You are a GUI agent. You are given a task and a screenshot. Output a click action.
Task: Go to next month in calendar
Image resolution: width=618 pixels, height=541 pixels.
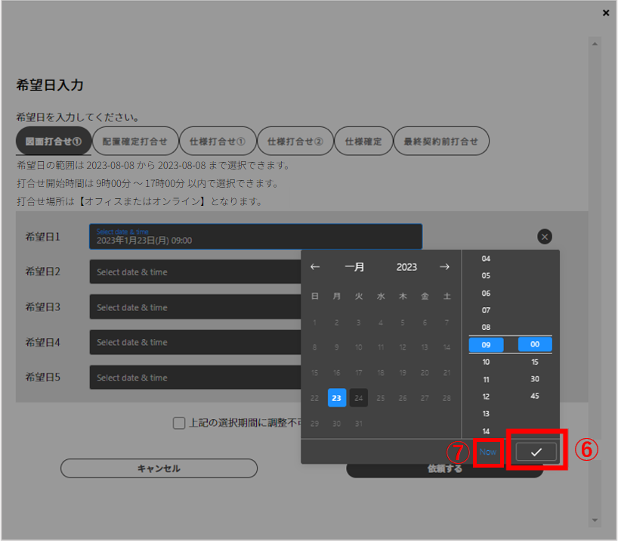tap(444, 267)
